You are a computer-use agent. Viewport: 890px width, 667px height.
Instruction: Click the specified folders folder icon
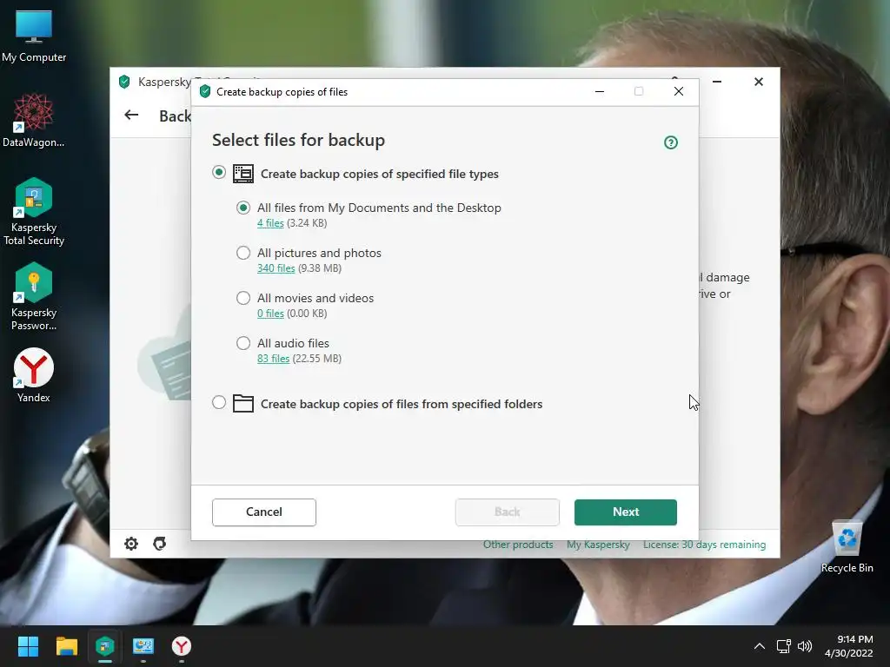(243, 403)
